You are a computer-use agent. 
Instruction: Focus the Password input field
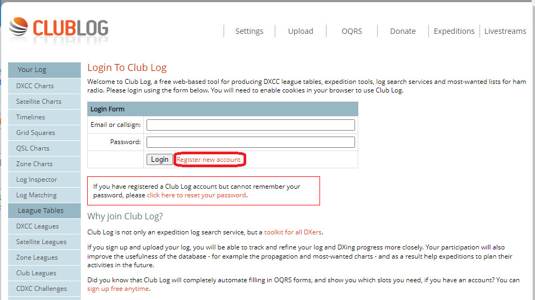pyautogui.click(x=251, y=142)
